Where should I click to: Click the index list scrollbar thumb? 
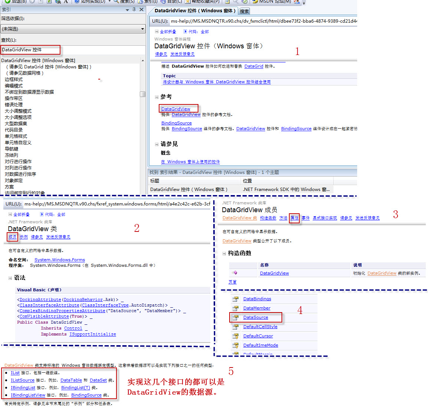pos(143,94)
